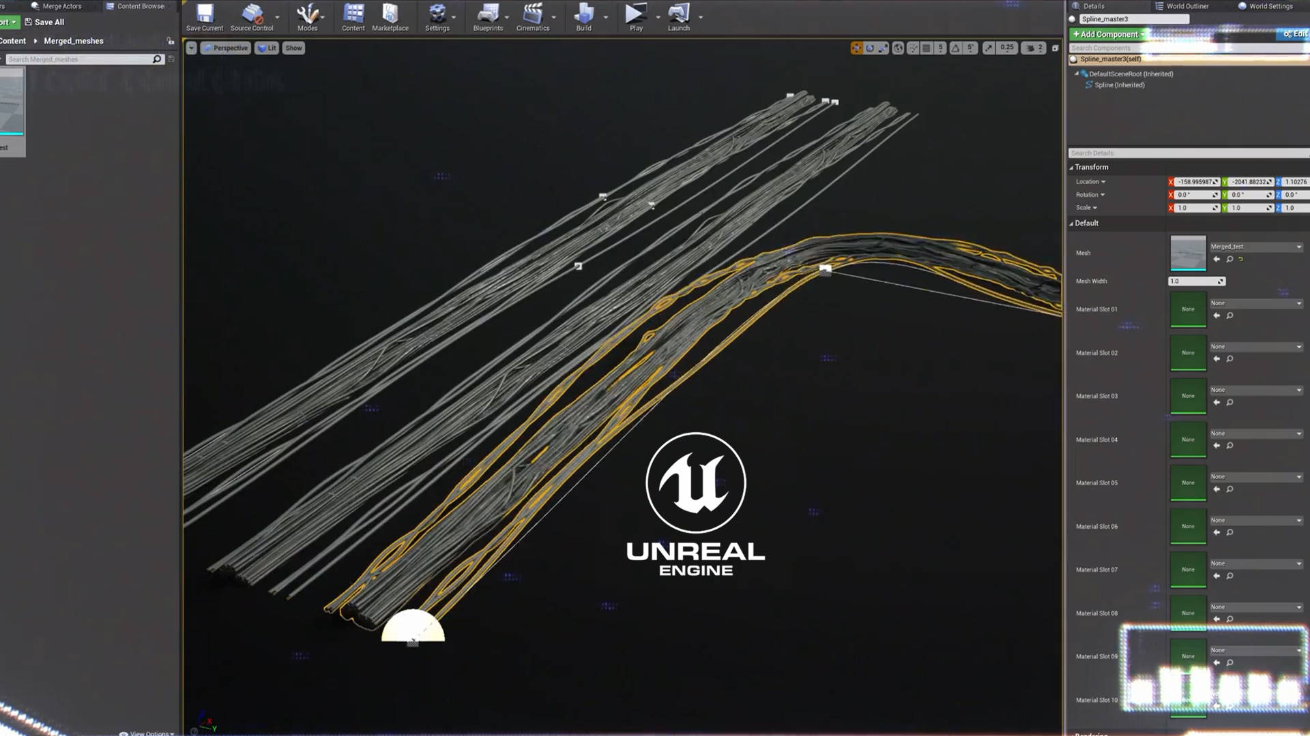The width and height of the screenshot is (1310, 736).
Task: Toggle the content browser lock icon
Action: point(171,41)
